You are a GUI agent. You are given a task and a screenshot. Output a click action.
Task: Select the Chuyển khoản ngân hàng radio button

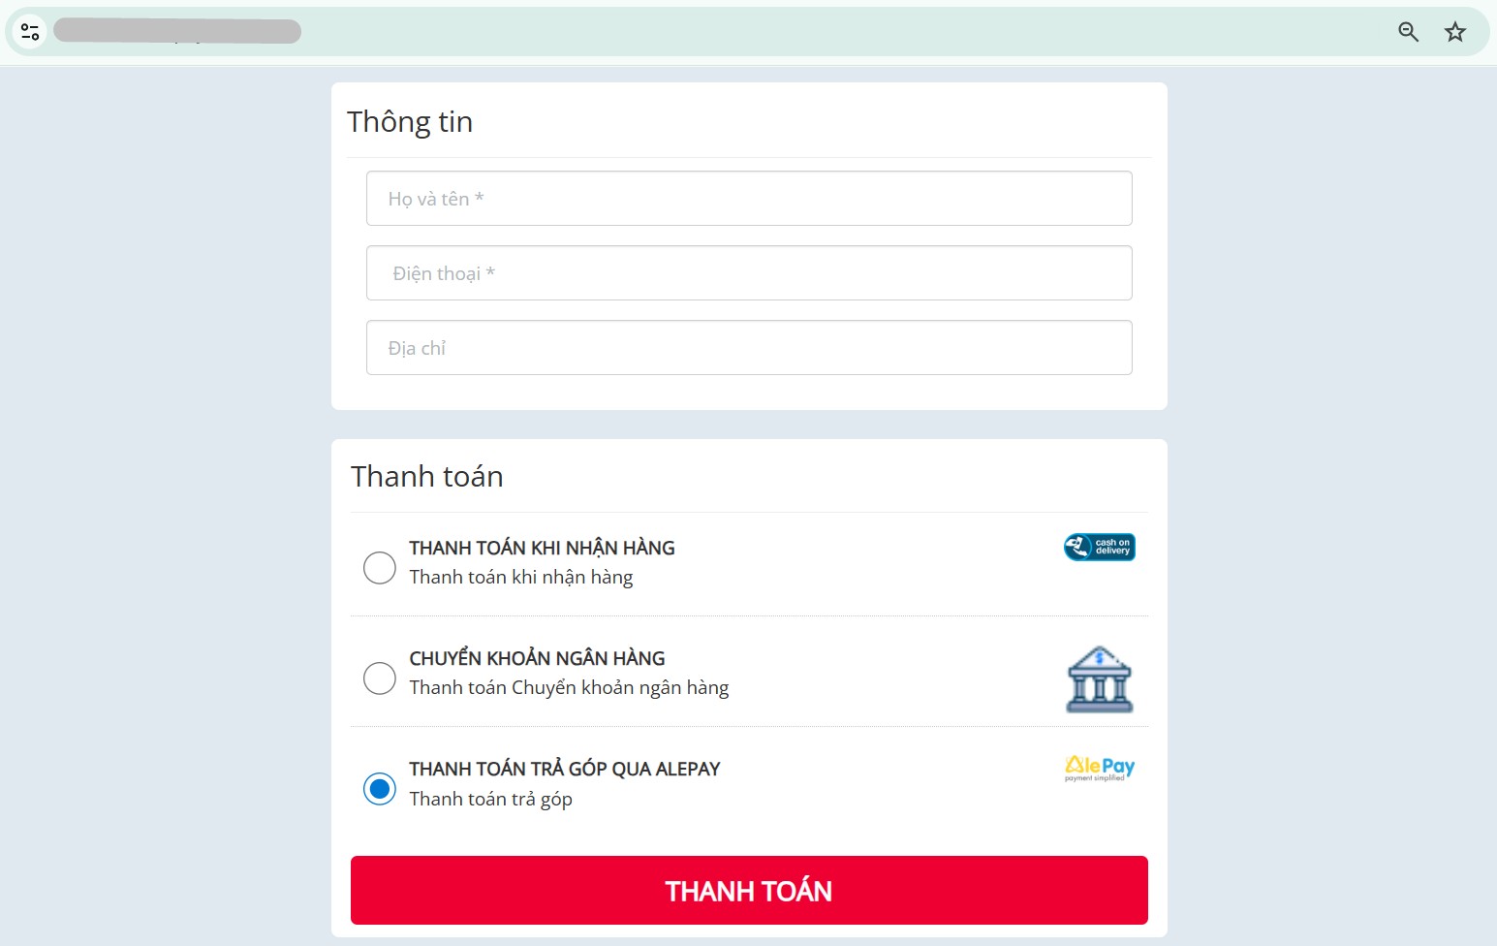point(379,678)
